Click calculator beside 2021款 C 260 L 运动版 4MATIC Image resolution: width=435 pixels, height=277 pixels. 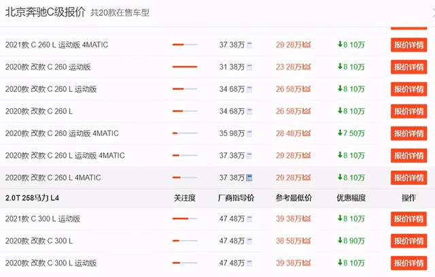tap(249, 45)
